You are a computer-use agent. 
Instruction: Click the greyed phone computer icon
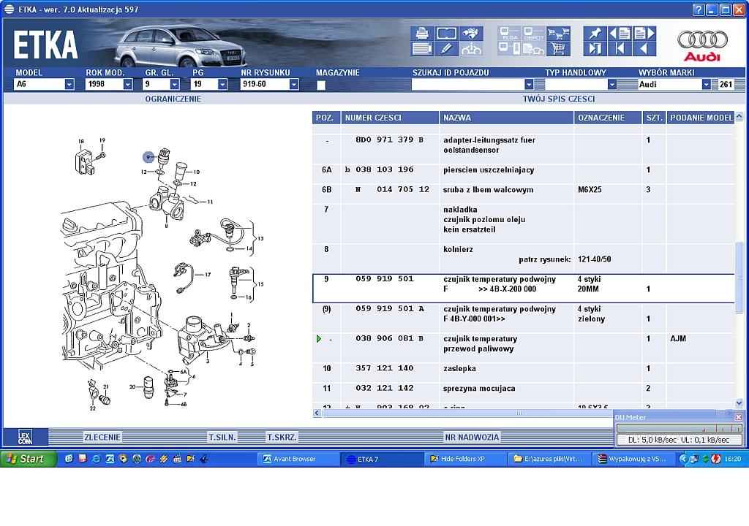[x=509, y=48]
